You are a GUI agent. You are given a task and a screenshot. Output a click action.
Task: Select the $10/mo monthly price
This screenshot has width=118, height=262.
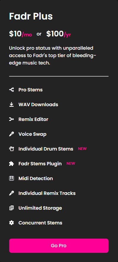(20, 34)
